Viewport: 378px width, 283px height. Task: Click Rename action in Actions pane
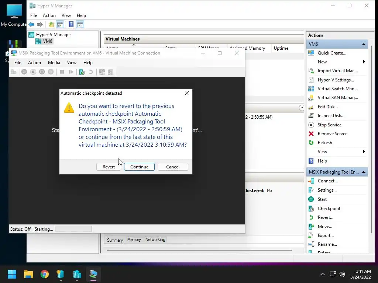tap(327, 244)
